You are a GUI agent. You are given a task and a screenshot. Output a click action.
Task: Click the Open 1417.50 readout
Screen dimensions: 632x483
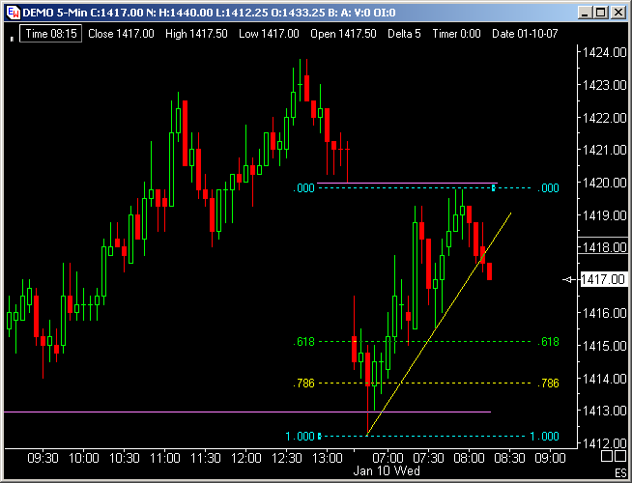tap(343, 34)
